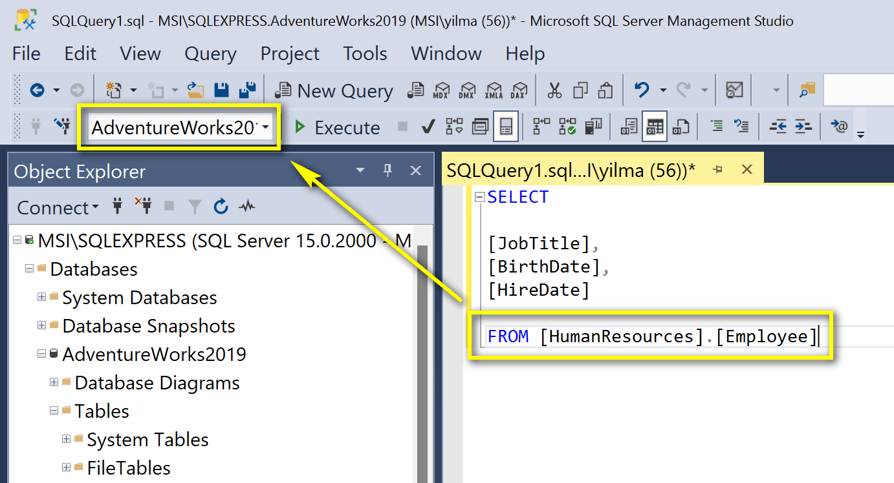Open the View menu

pyautogui.click(x=140, y=54)
